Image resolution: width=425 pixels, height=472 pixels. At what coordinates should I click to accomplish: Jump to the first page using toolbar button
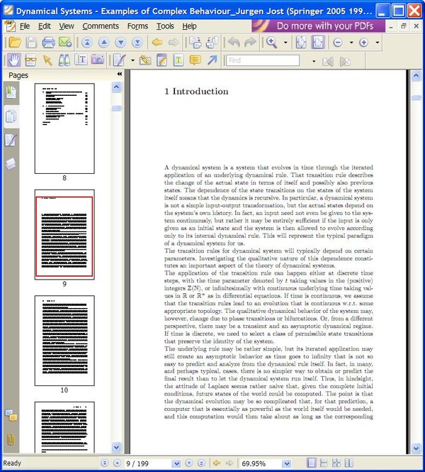pyautogui.click(x=87, y=43)
